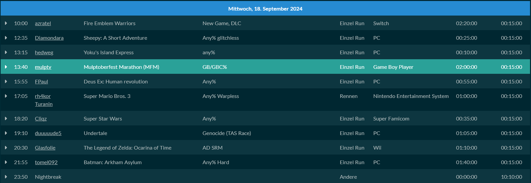Screen dimensions: 531x183
Task: Click the 02:00:00 estimate for Mulptoberfest
Action: pos(467,67)
